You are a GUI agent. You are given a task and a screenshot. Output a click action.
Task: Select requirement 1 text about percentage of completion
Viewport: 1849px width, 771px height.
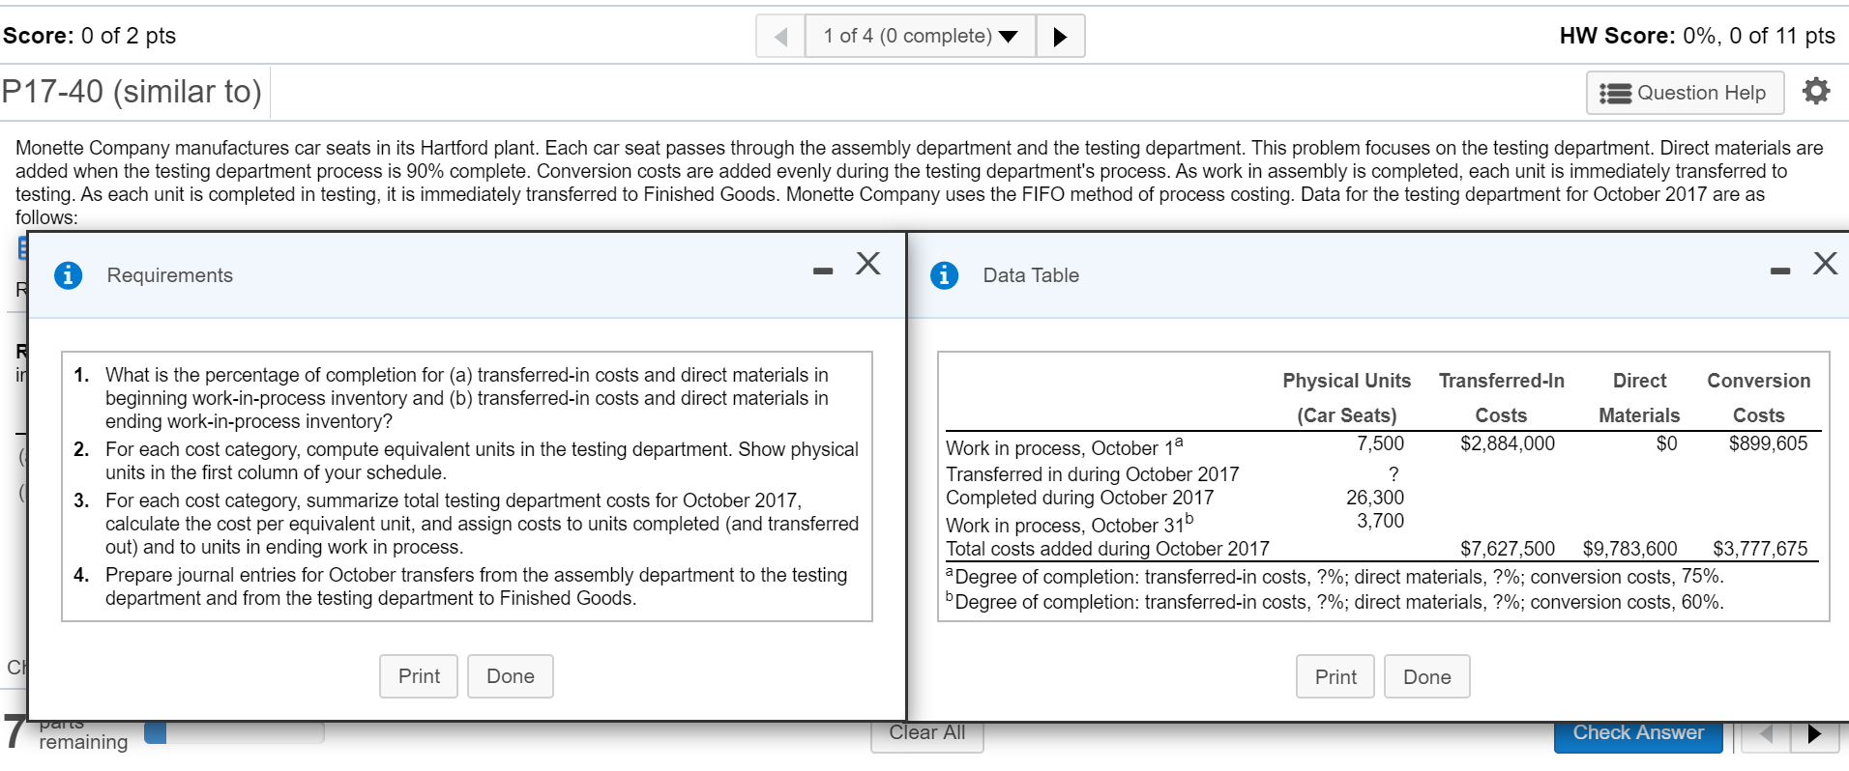tap(467, 398)
